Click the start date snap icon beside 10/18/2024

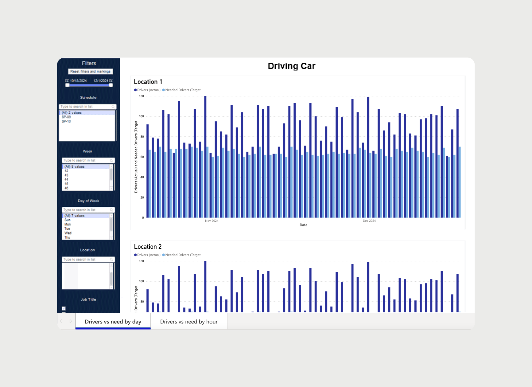(67, 81)
